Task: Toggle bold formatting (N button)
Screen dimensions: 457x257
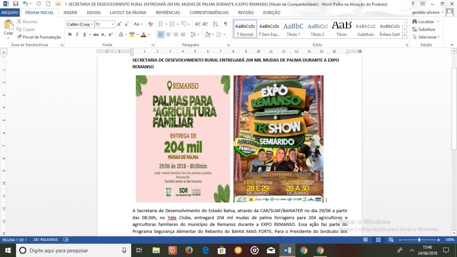Action: pyautogui.click(x=70, y=34)
